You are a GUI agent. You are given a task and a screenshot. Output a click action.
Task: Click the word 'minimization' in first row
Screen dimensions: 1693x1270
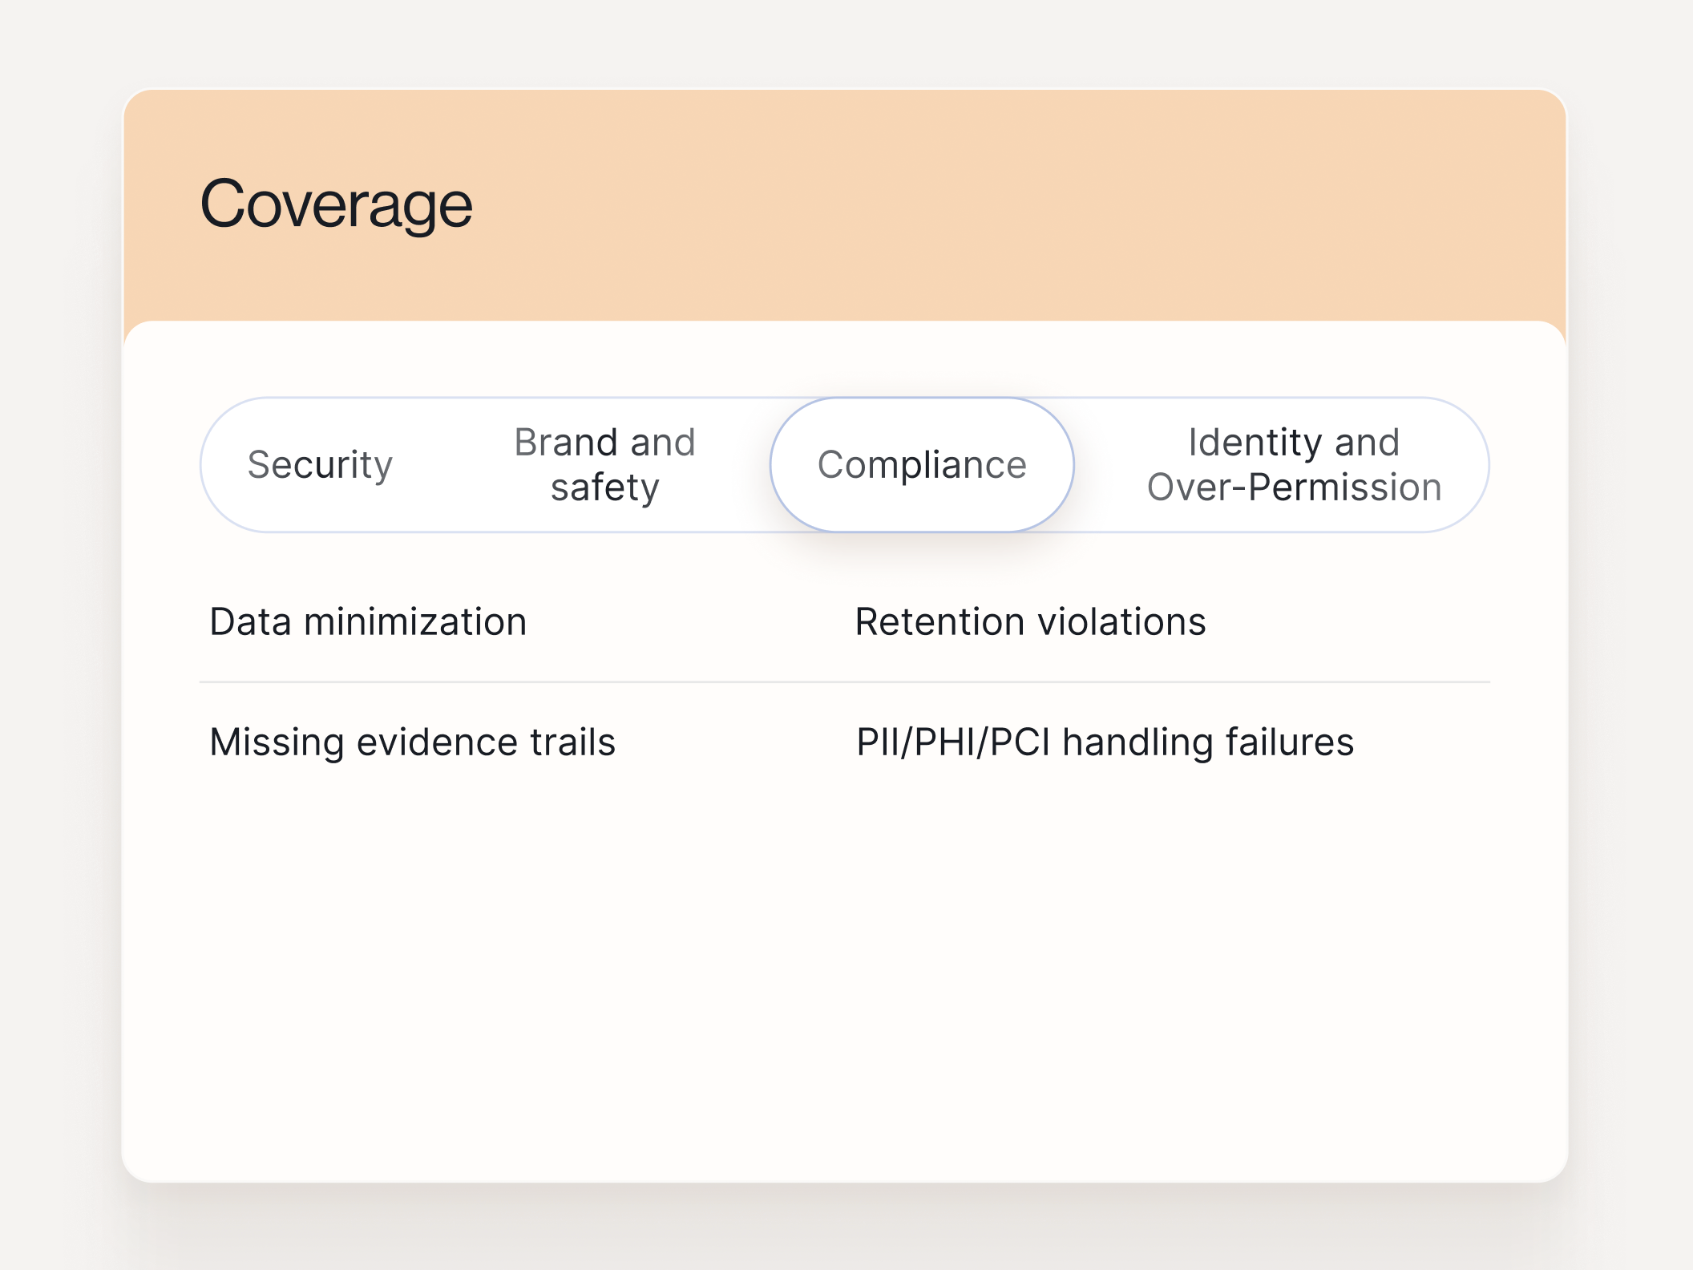pyautogui.click(x=414, y=622)
